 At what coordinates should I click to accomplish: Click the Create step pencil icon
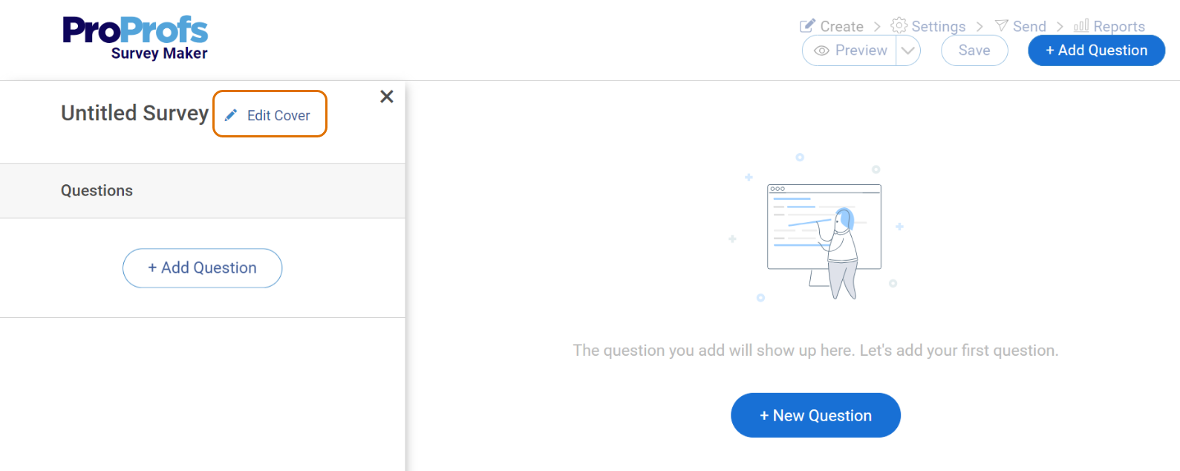point(807,26)
